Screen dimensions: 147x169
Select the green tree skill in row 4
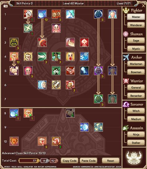coord(56,56)
